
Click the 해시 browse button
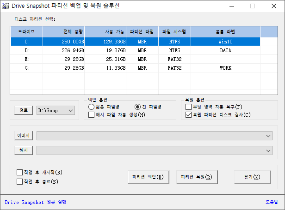click(24, 150)
